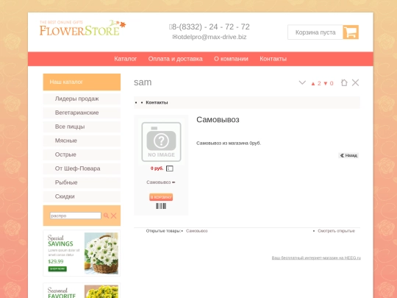Go to Оплата и доставка page
397x298 pixels.
tap(175, 59)
